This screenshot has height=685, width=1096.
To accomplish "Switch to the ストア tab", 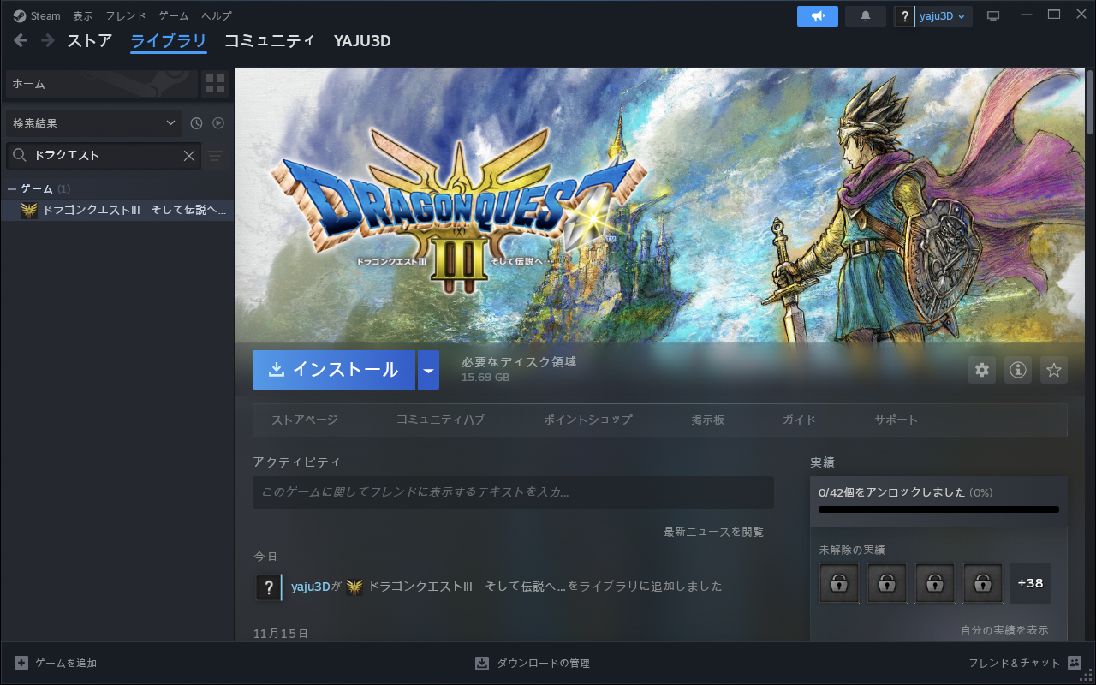I will click(x=89, y=41).
